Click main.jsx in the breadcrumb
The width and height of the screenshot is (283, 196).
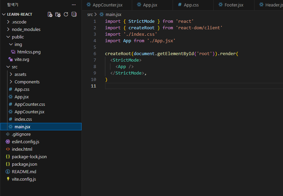point(113,14)
